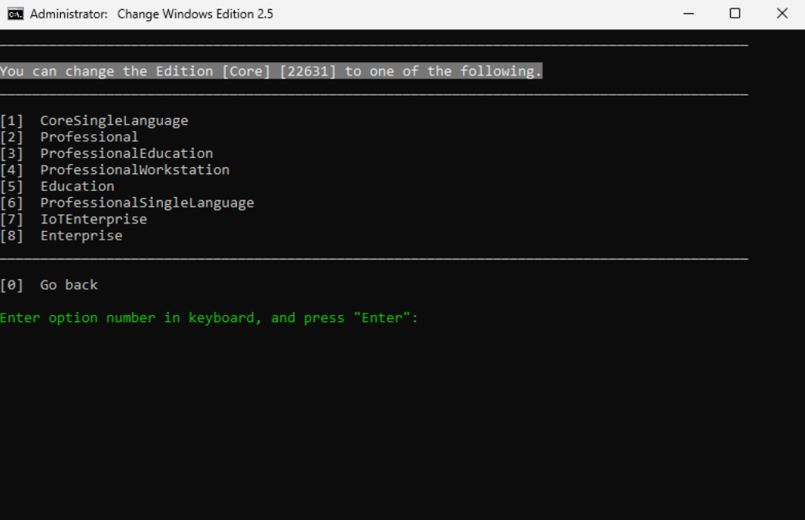Click the green Enter option prompt text
Viewport: 805px width, 520px height.
point(210,317)
